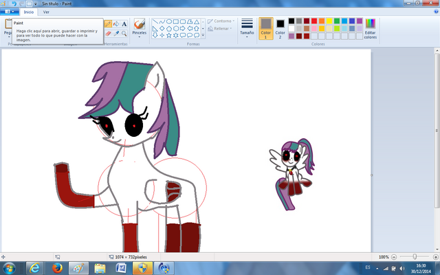440x275 pixels.
Task: Choose the Curve shape
Action: pyautogui.click(x=162, y=21)
